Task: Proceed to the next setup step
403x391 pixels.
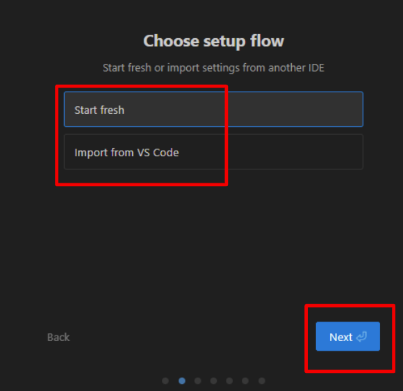Action: coord(347,336)
